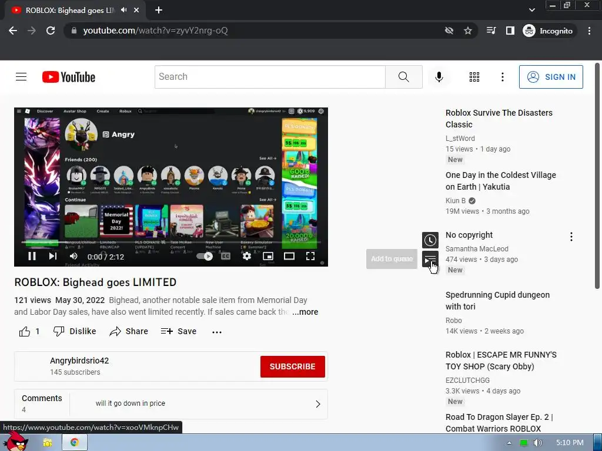
Task: Toggle the autoplay switch
Action: pos(205,256)
